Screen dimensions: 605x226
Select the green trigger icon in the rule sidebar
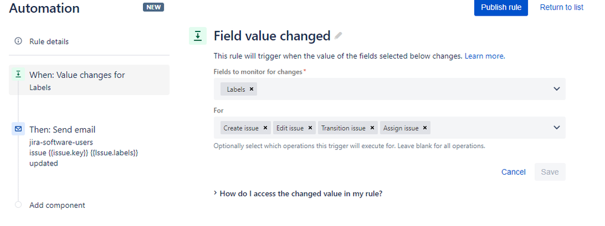pos(18,74)
